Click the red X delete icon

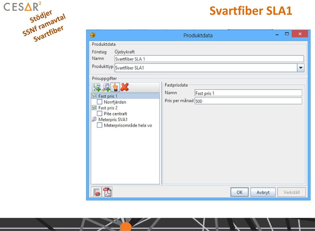(x=125, y=87)
